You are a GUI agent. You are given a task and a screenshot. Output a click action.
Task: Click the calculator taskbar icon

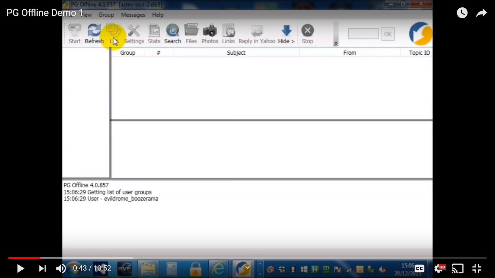[171, 269]
